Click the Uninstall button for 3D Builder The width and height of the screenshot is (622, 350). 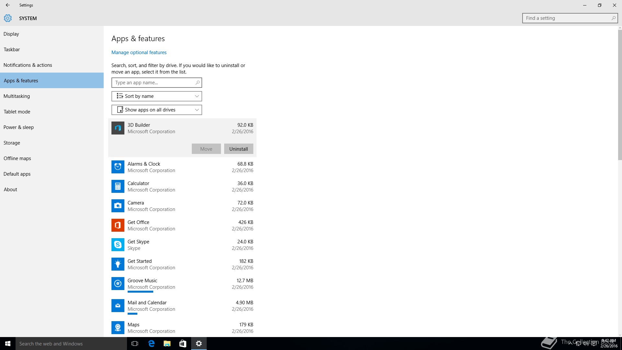(x=239, y=149)
